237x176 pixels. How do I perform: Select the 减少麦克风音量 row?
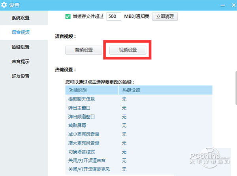click(139, 134)
